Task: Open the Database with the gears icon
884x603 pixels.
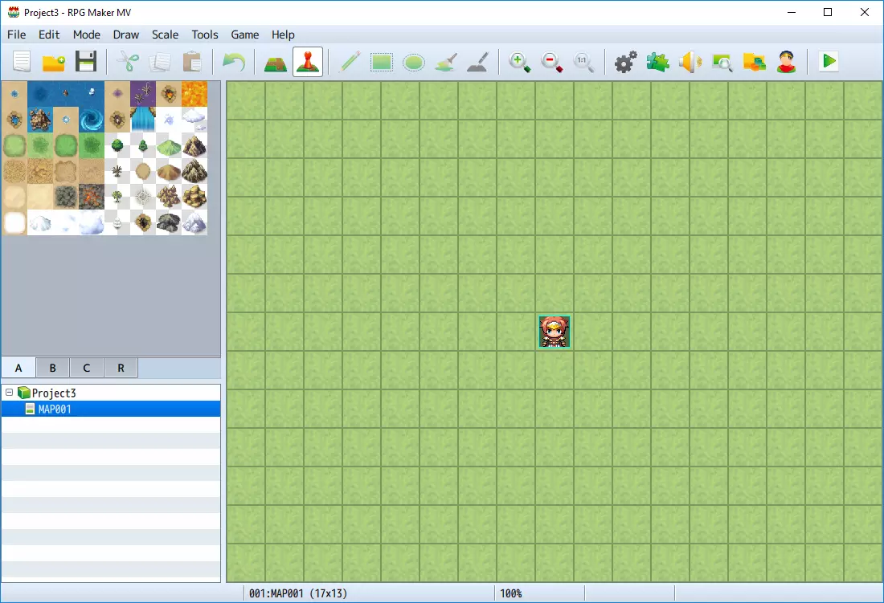Action: pos(626,61)
